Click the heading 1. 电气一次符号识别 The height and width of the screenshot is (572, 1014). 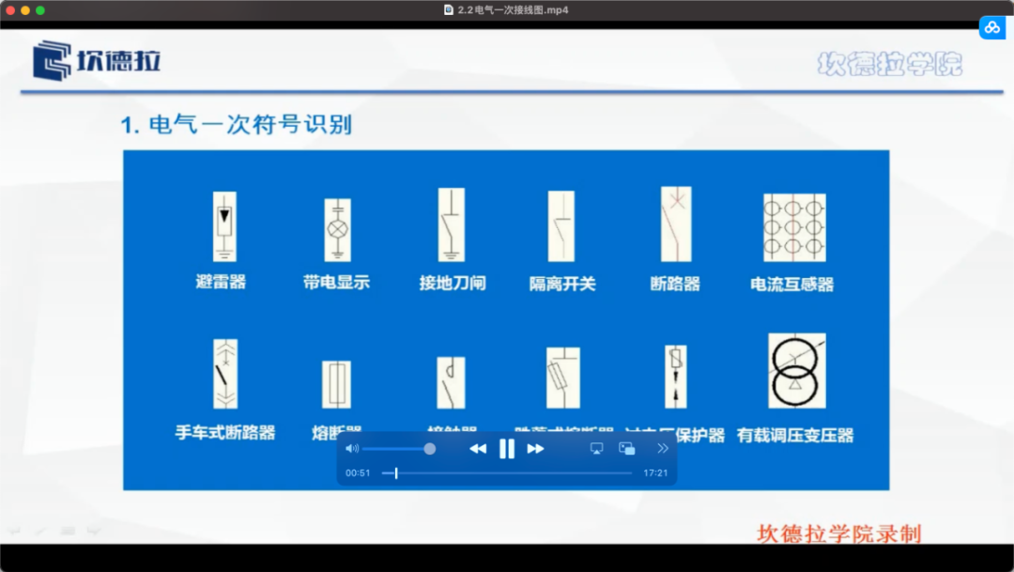[x=236, y=124]
